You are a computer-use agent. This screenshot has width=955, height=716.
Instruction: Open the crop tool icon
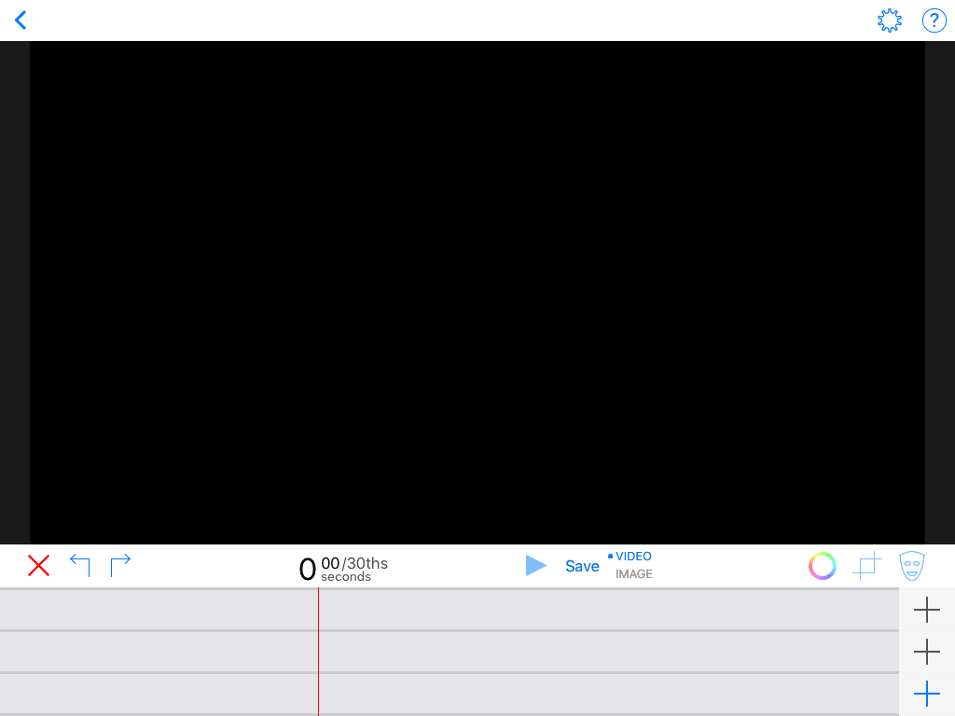tap(867, 566)
